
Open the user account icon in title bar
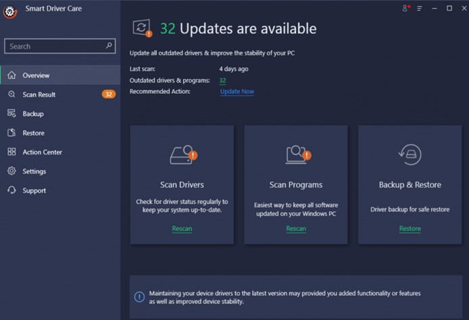tap(405, 8)
